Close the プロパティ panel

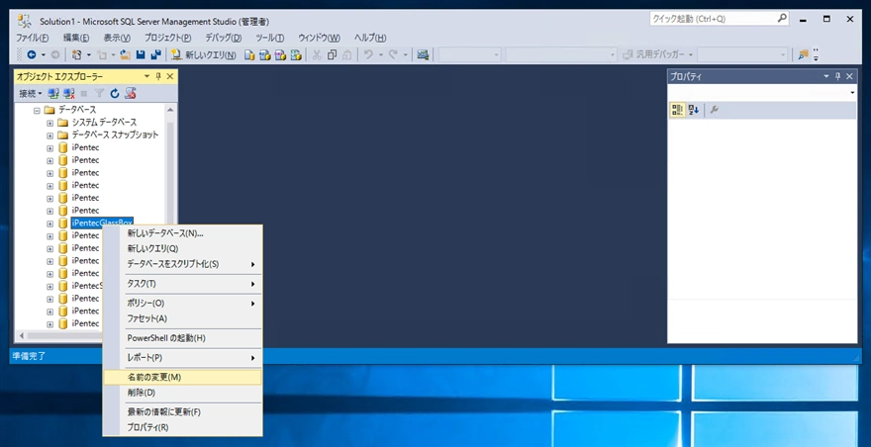coord(850,76)
